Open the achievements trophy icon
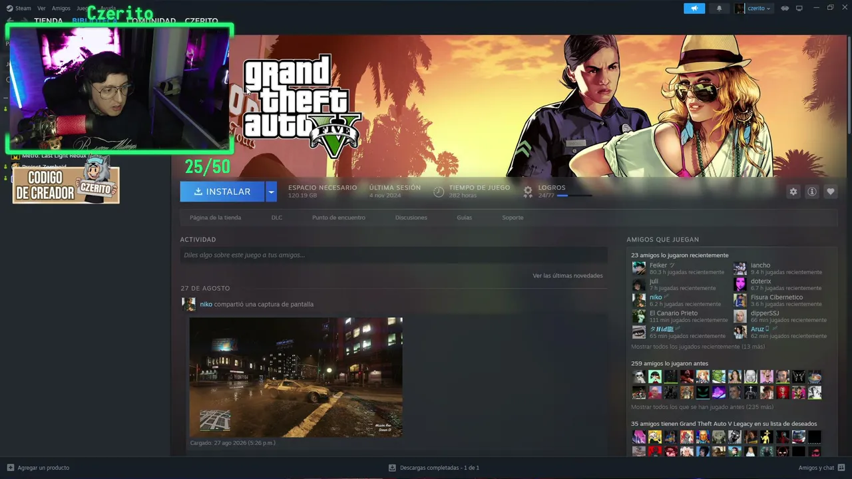The width and height of the screenshot is (852, 479). [x=528, y=192]
